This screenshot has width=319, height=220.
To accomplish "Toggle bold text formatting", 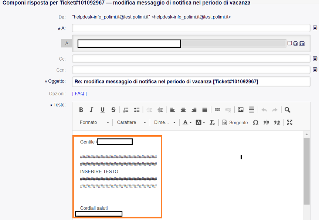I will (81, 110).
